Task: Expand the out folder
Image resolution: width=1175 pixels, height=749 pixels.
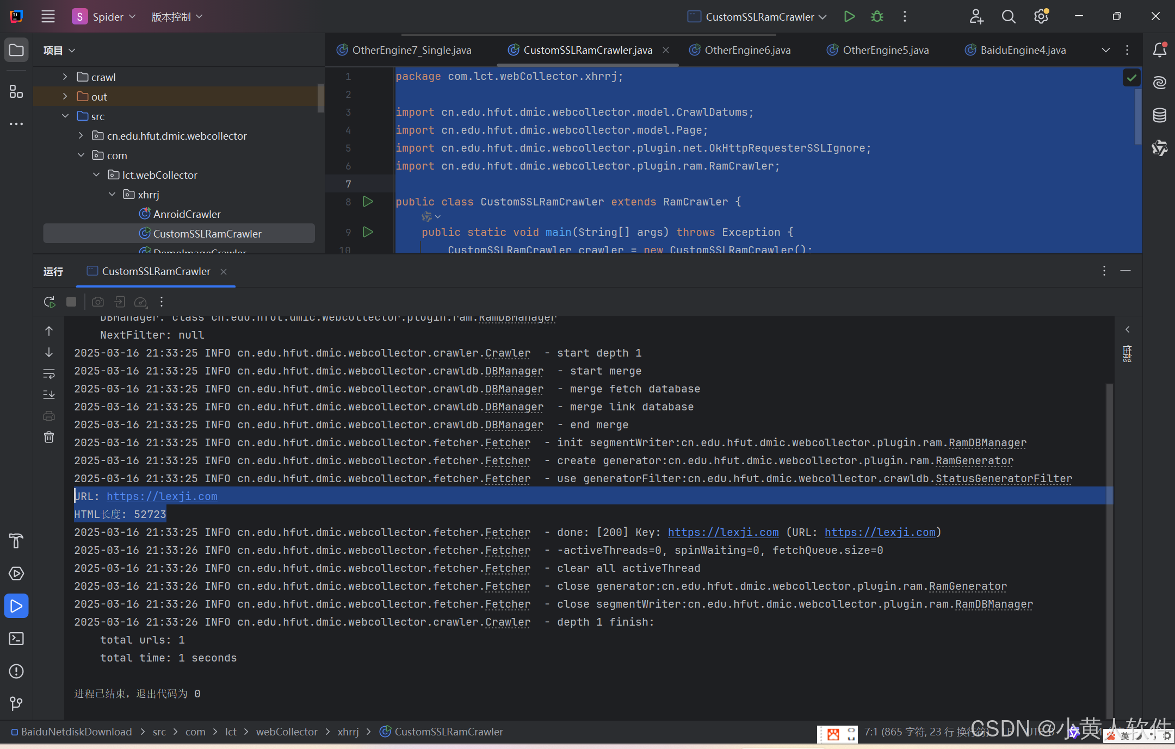Action: (65, 96)
